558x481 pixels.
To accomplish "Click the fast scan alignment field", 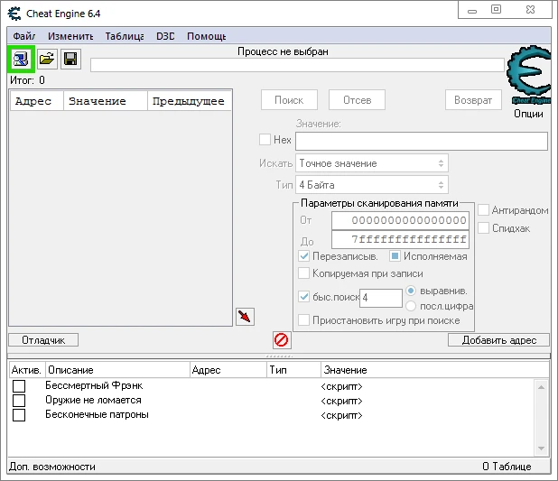I will [x=381, y=298].
